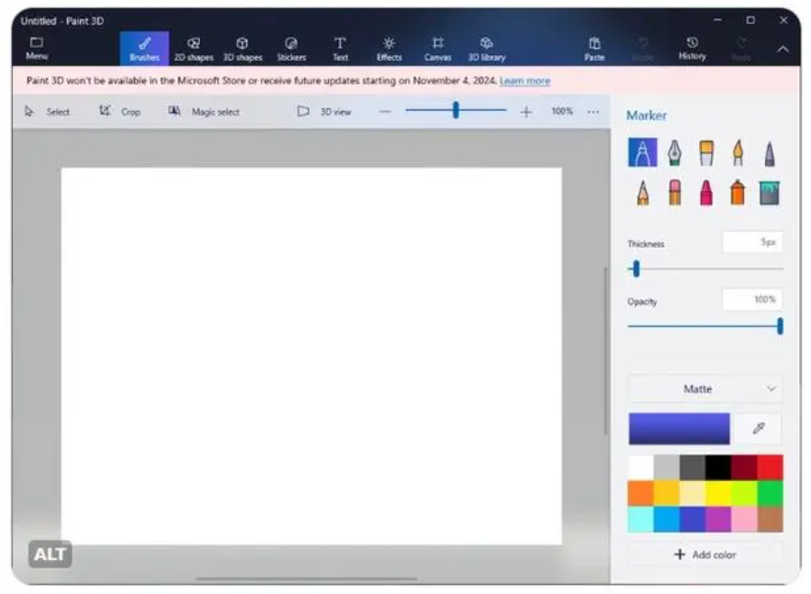Select the Calligraphy pen brush
This screenshot has width=811, height=594.
pyautogui.click(x=674, y=152)
